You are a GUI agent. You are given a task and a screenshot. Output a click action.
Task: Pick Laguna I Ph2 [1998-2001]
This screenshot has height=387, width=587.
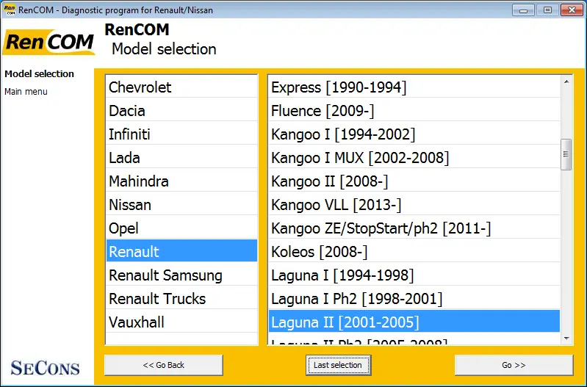(x=414, y=299)
